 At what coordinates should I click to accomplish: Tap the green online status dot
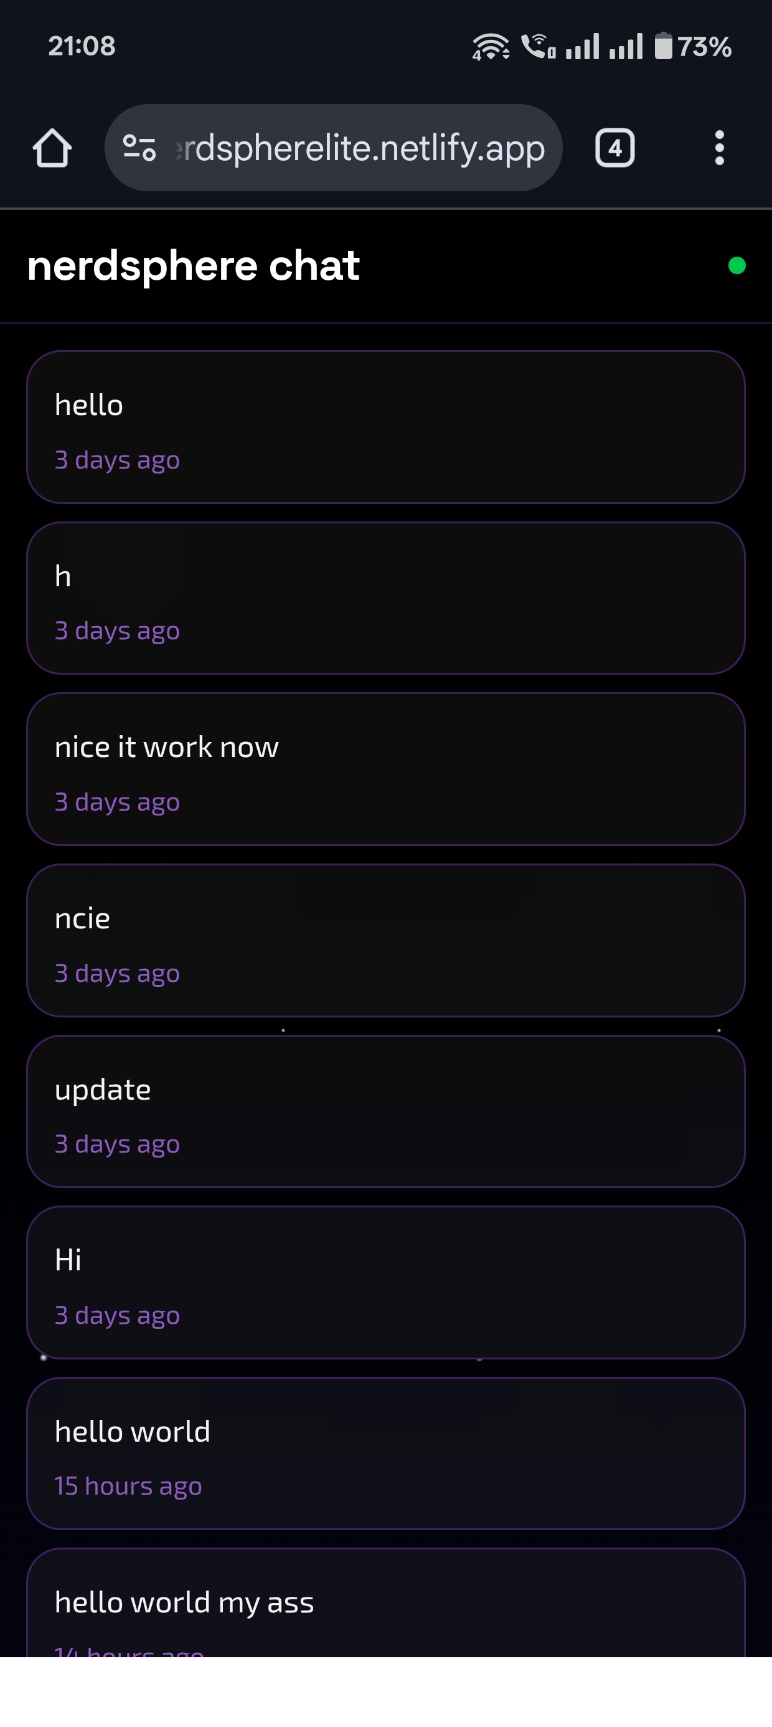point(737,265)
